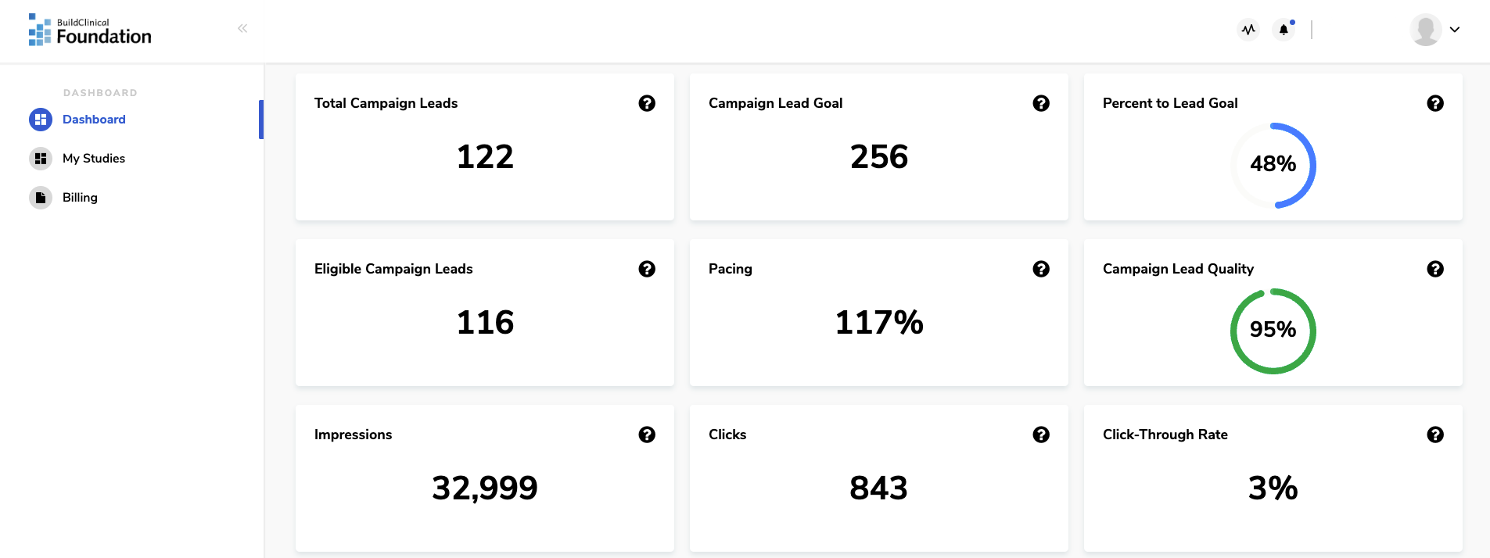Click the 48% lead goal progress ring
Screen dimensions: 1490x558
[1273, 165]
